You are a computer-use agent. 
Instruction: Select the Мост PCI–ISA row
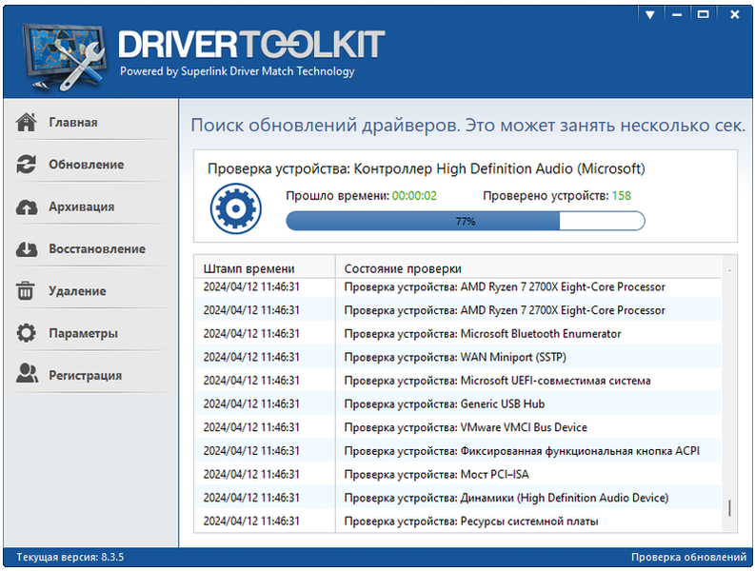point(457,474)
